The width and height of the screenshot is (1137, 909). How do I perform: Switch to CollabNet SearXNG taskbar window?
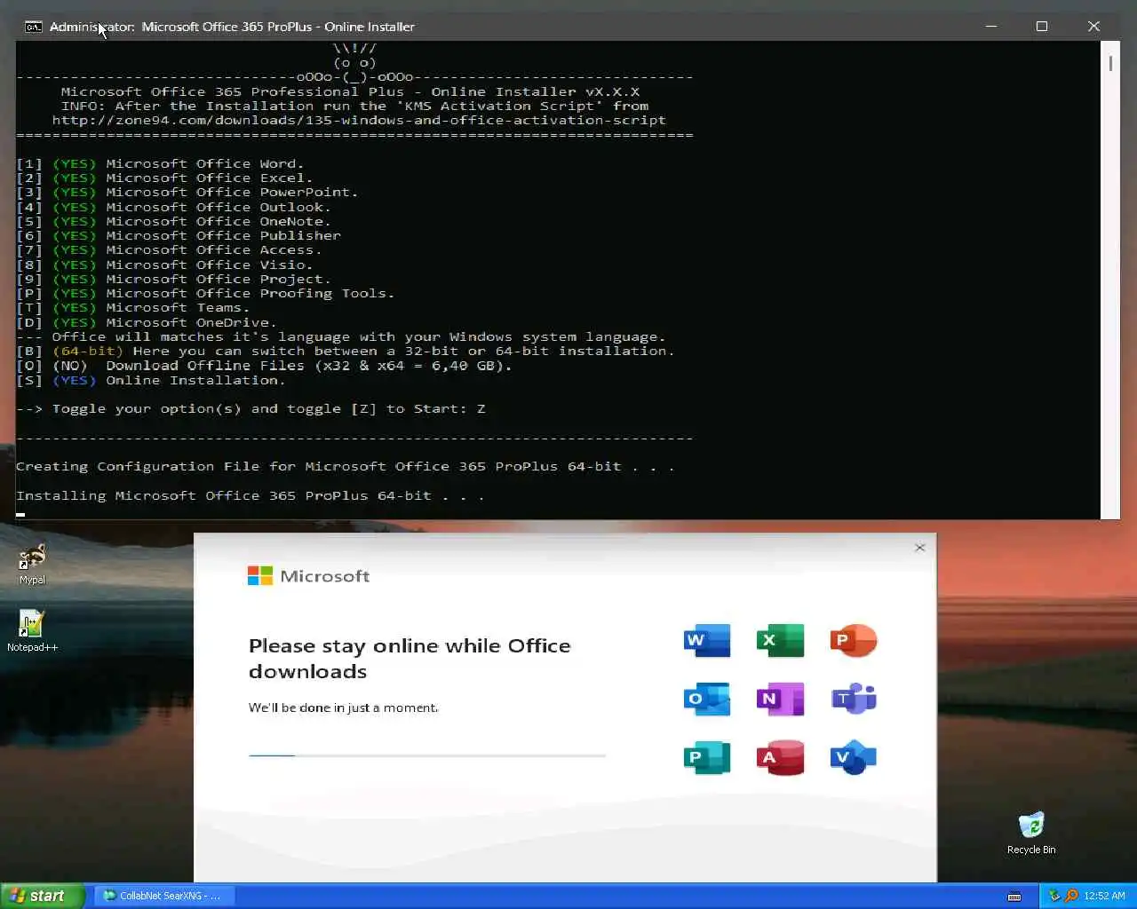tap(163, 896)
